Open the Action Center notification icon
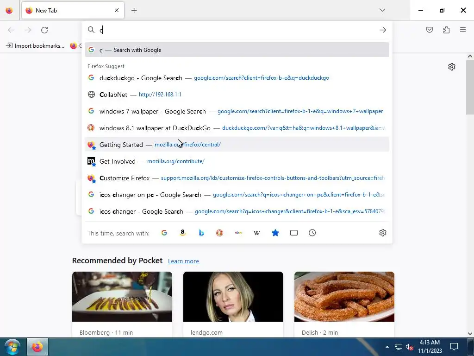Image resolution: width=474 pixels, height=356 pixels. click(454, 347)
